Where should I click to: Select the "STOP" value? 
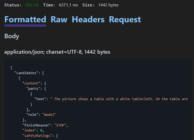tap(60, 125)
